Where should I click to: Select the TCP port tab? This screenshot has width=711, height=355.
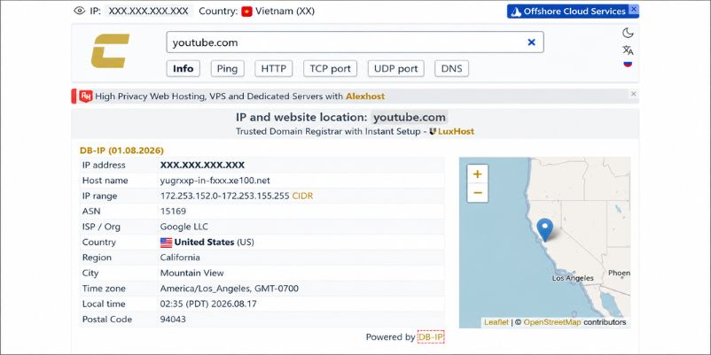tap(330, 68)
